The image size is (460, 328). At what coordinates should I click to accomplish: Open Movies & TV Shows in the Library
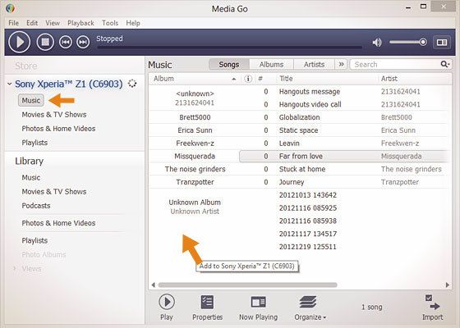(54, 192)
